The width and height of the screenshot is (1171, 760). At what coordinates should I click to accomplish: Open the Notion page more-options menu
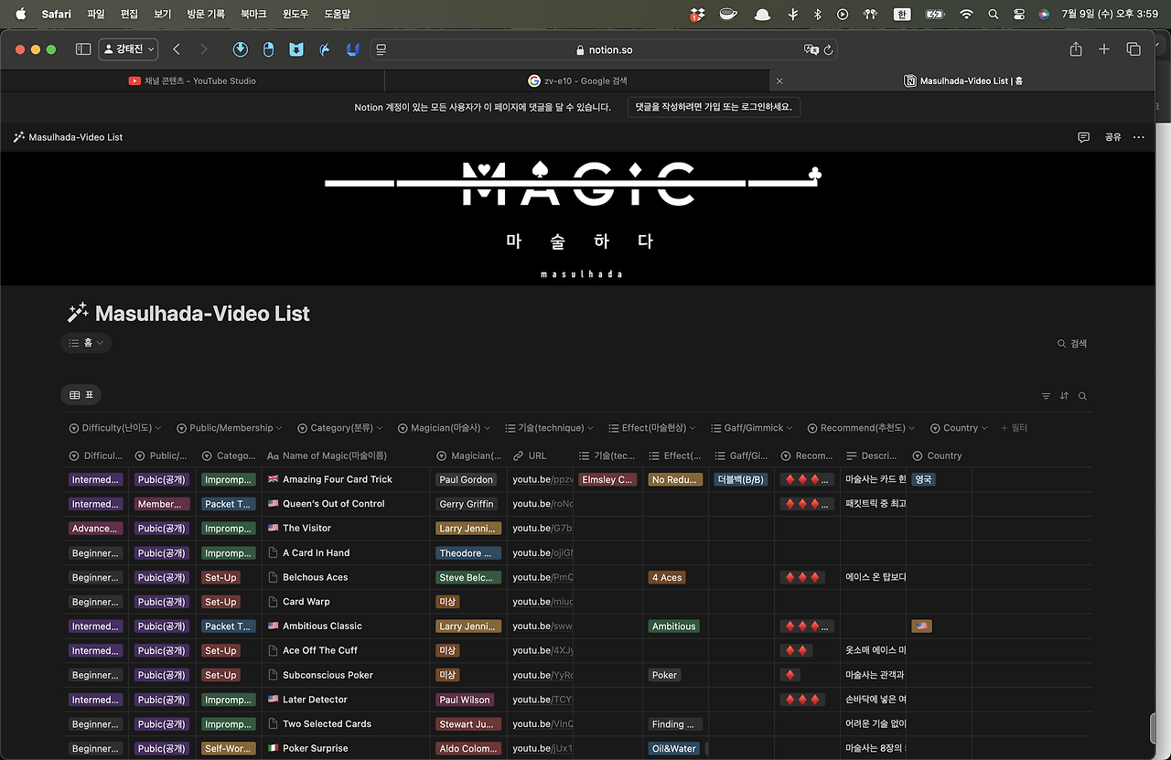click(x=1138, y=137)
